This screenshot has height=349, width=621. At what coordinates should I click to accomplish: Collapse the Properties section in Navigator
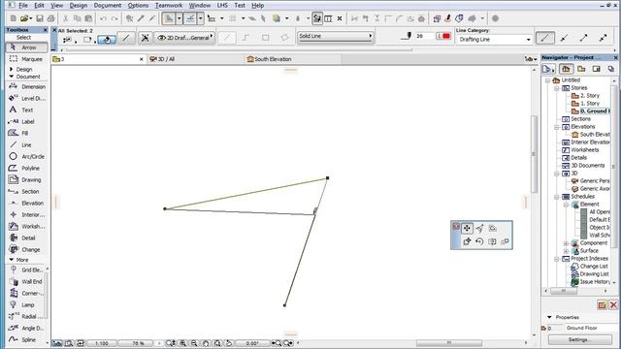[x=549, y=317]
